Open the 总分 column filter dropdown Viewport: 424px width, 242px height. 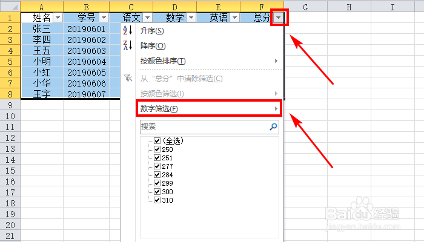(x=278, y=18)
